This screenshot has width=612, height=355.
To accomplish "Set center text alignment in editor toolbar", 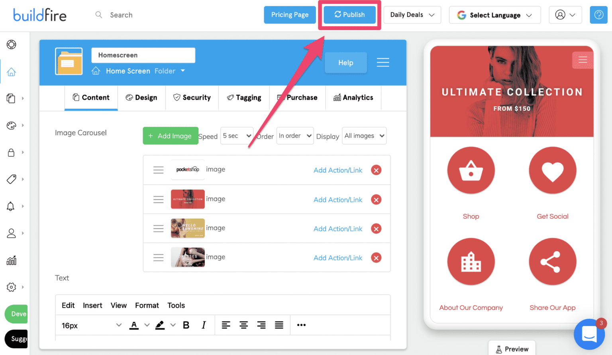I will click(243, 325).
